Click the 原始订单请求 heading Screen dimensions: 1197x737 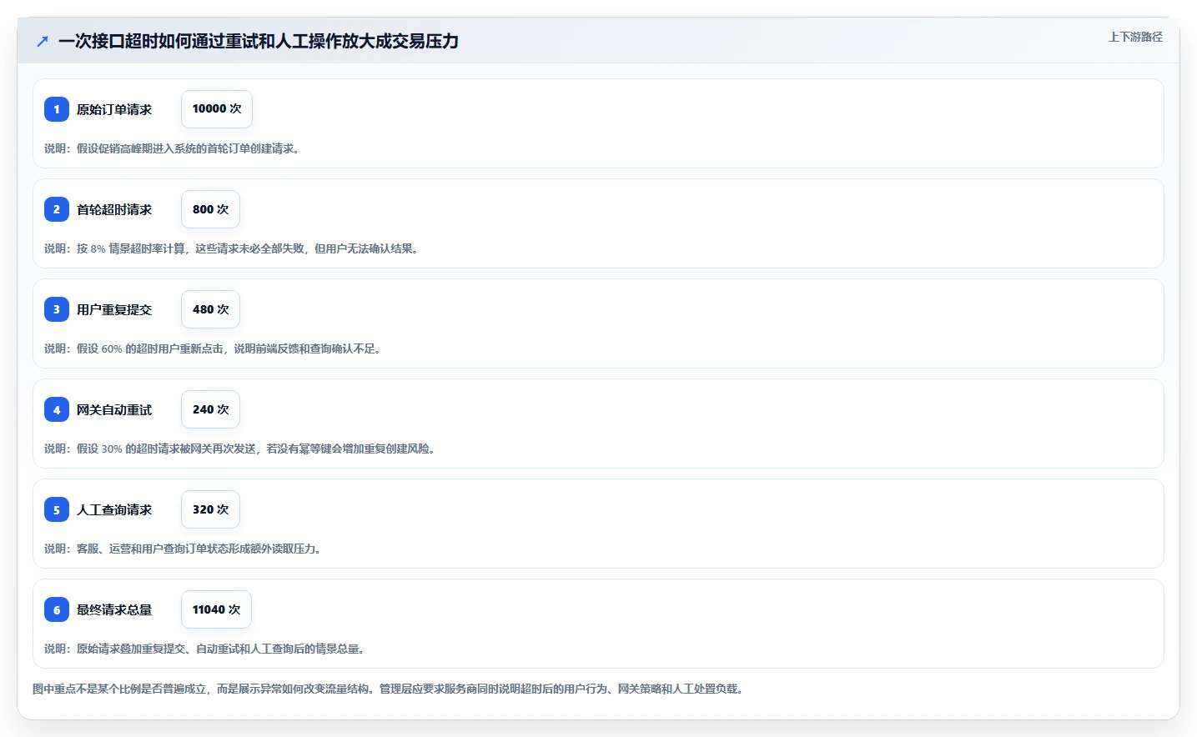tap(114, 109)
